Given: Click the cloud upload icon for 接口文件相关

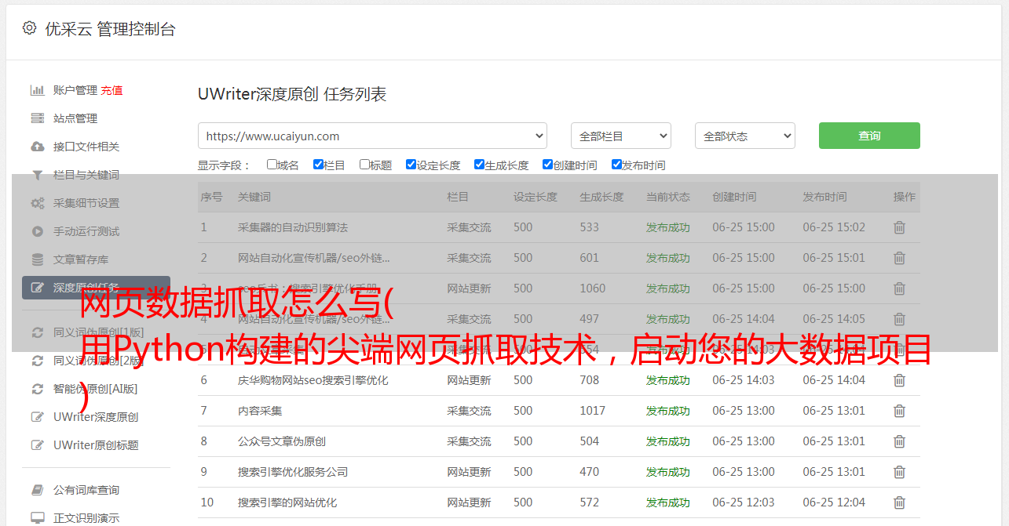Looking at the screenshot, I should (37, 147).
